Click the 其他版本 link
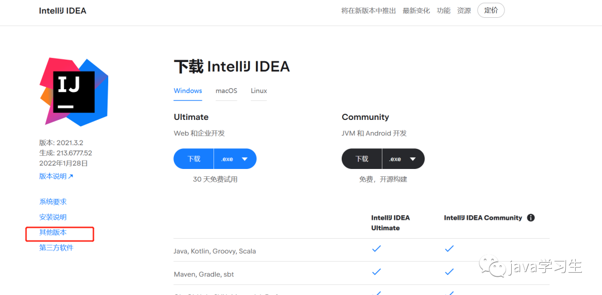Viewport: 602px width, 295px height. (x=53, y=233)
